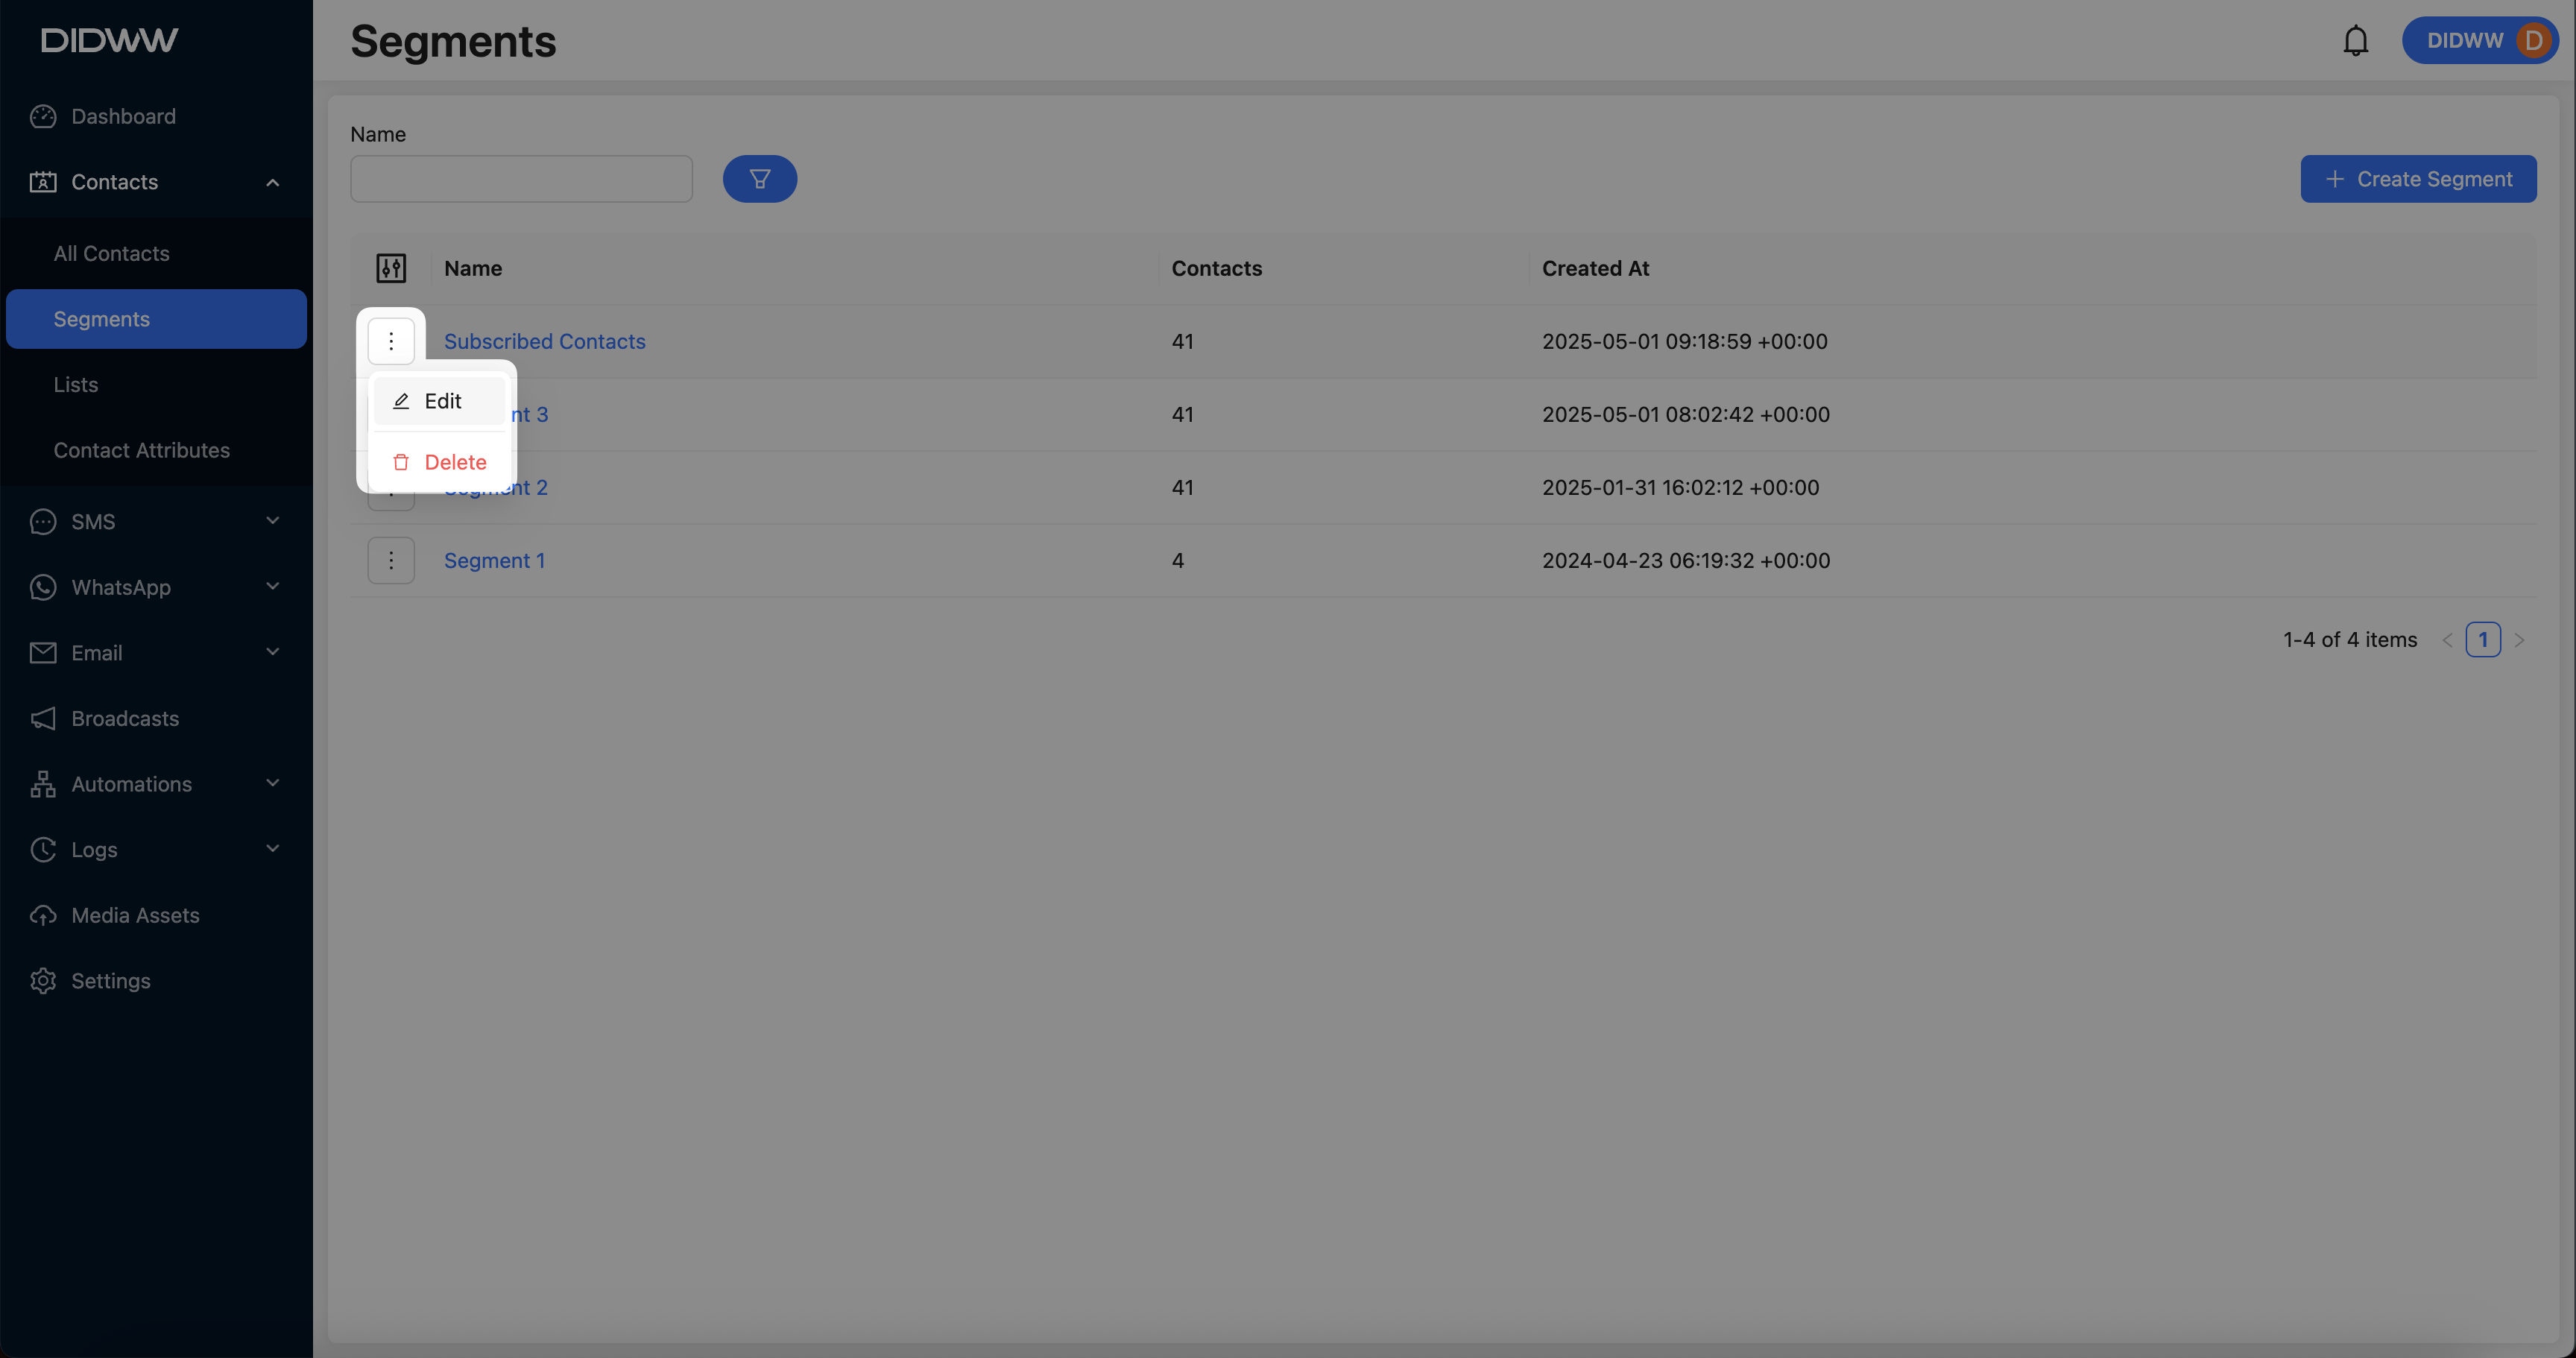Open Broadcasts in the sidebar
The height and width of the screenshot is (1358, 2576).
tap(156, 718)
